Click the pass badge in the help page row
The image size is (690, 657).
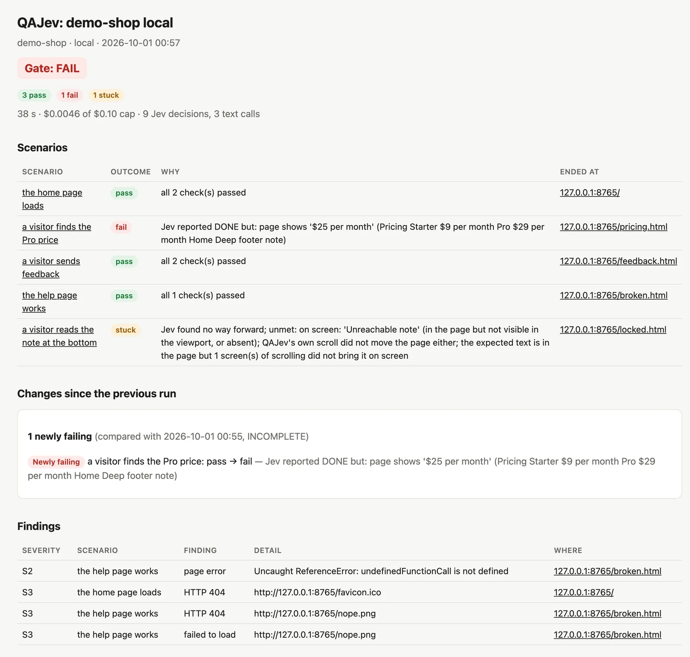click(x=124, y=295)
